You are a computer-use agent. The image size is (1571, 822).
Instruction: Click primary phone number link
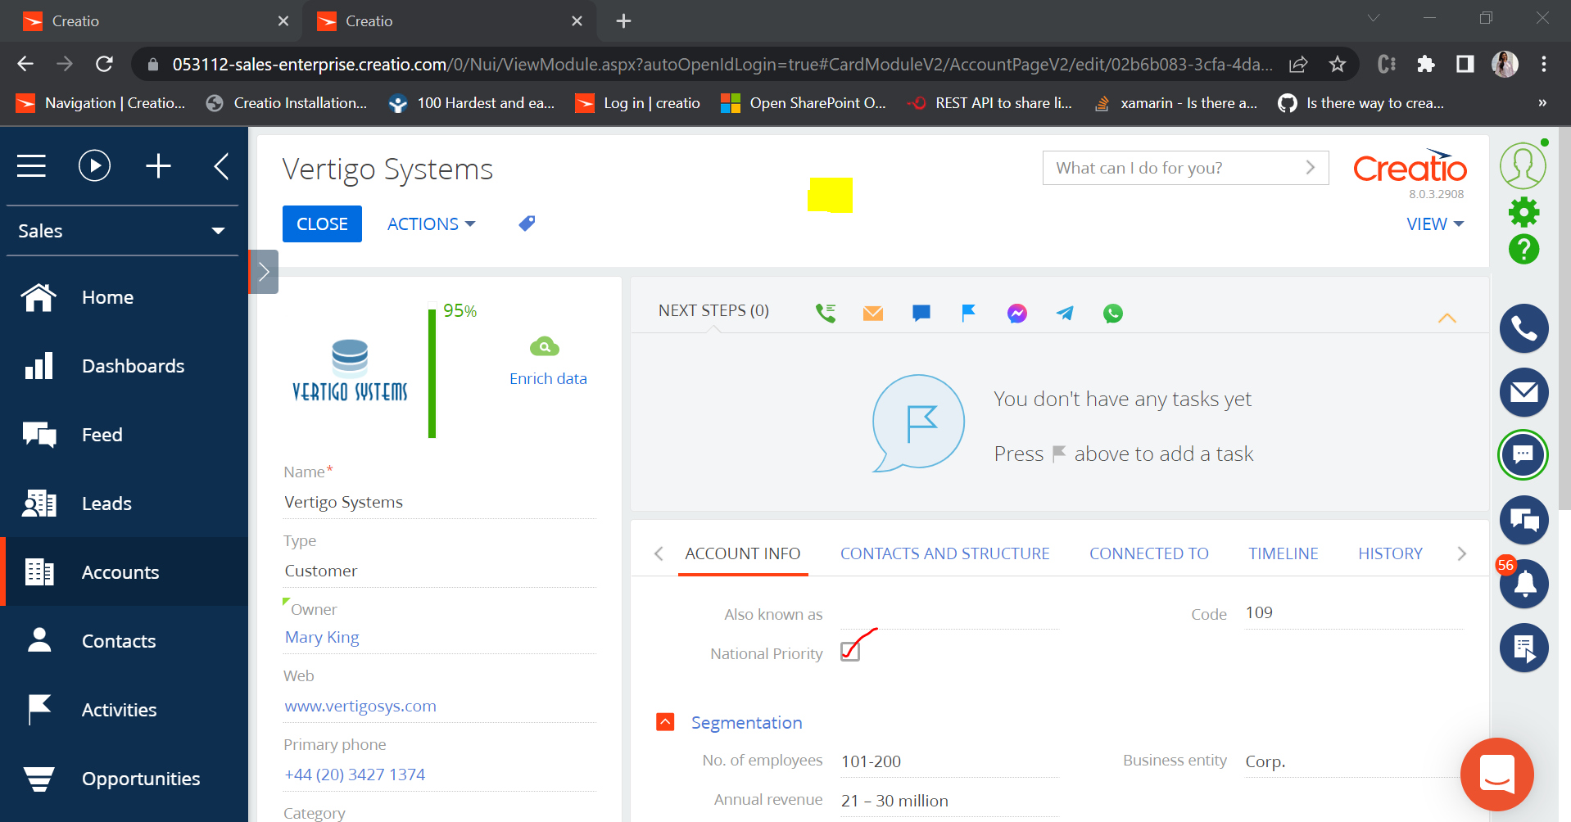click(355, 775)
